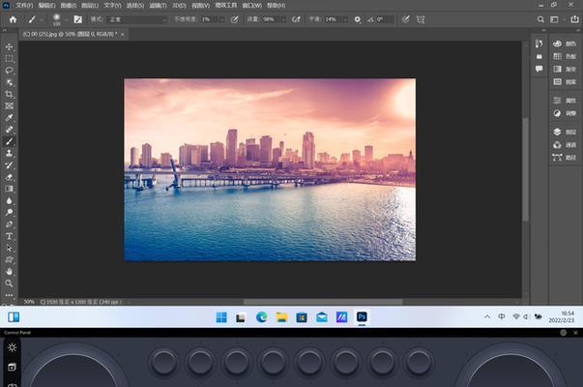Expand the opacity slider dropdown arrow

[222, 19]
